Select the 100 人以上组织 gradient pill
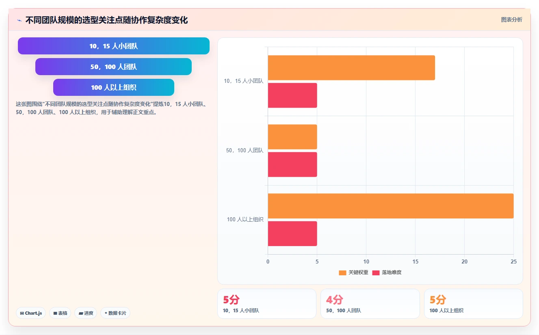The image size is (539, 335). coord(114,87)
